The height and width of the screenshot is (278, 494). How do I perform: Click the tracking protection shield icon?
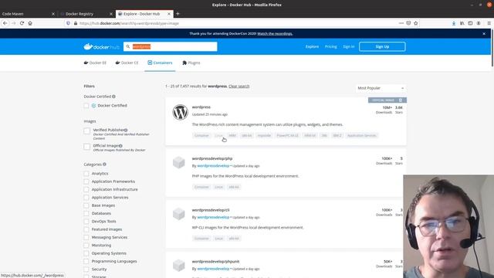pos(69,23)
